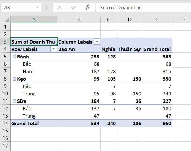
Task: Select row 14 header
Action: pyautogui.click(x=5, y=123)
